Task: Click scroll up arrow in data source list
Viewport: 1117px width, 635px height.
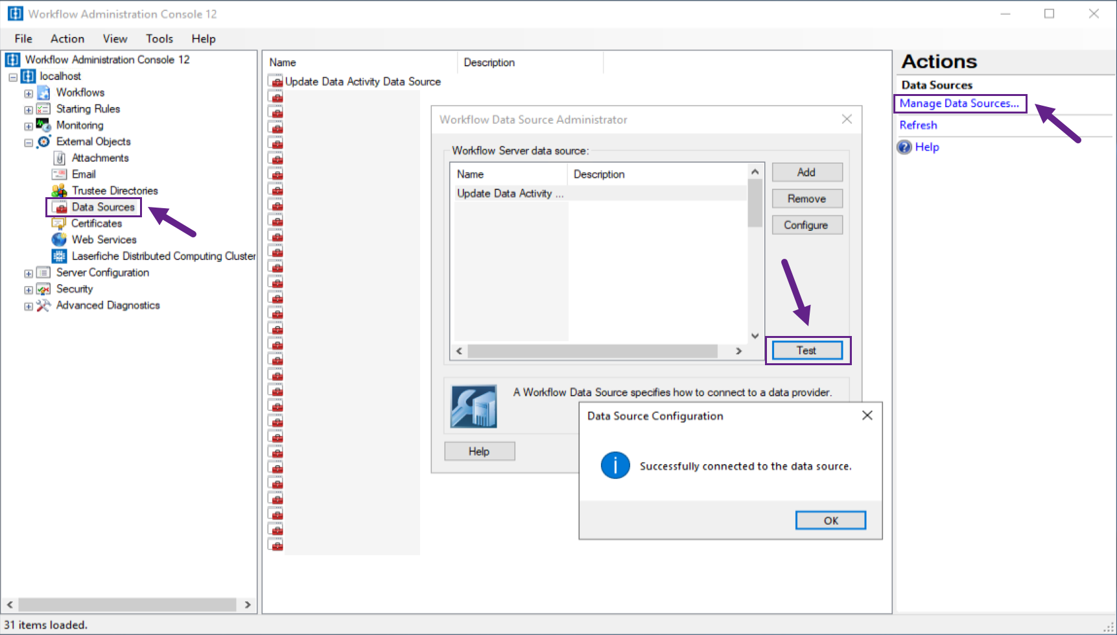Action: point(755,171)
